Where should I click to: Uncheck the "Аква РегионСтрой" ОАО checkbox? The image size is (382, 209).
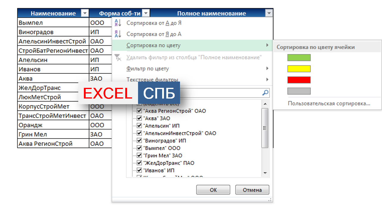click(139, 111)
